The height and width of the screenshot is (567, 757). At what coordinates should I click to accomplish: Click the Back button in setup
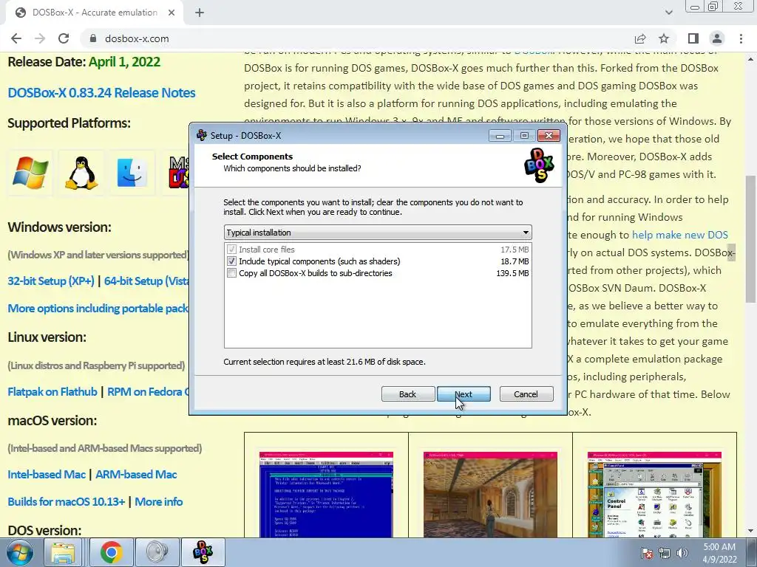pyautogui.click(x=407, y=394)
